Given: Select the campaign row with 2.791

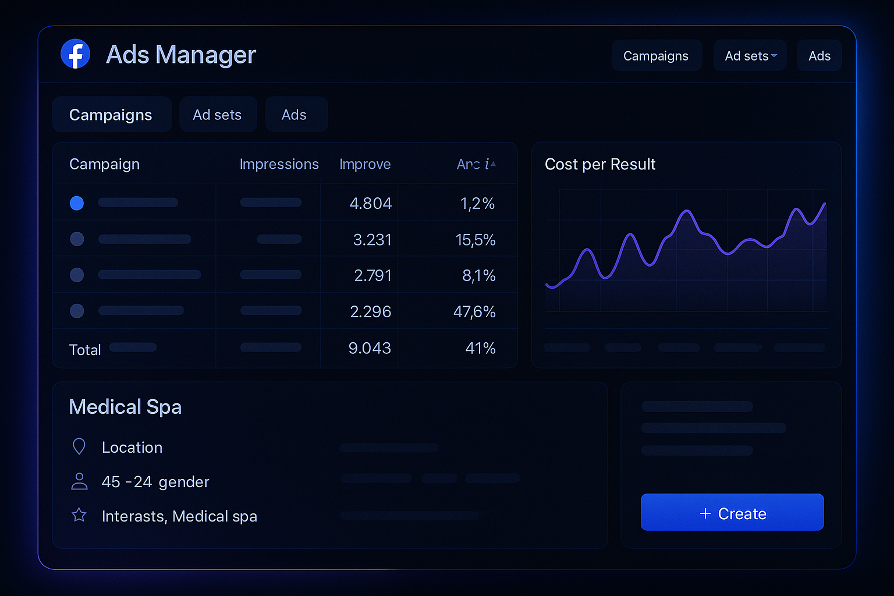Looking at the screenshot, I should [77, 275].
